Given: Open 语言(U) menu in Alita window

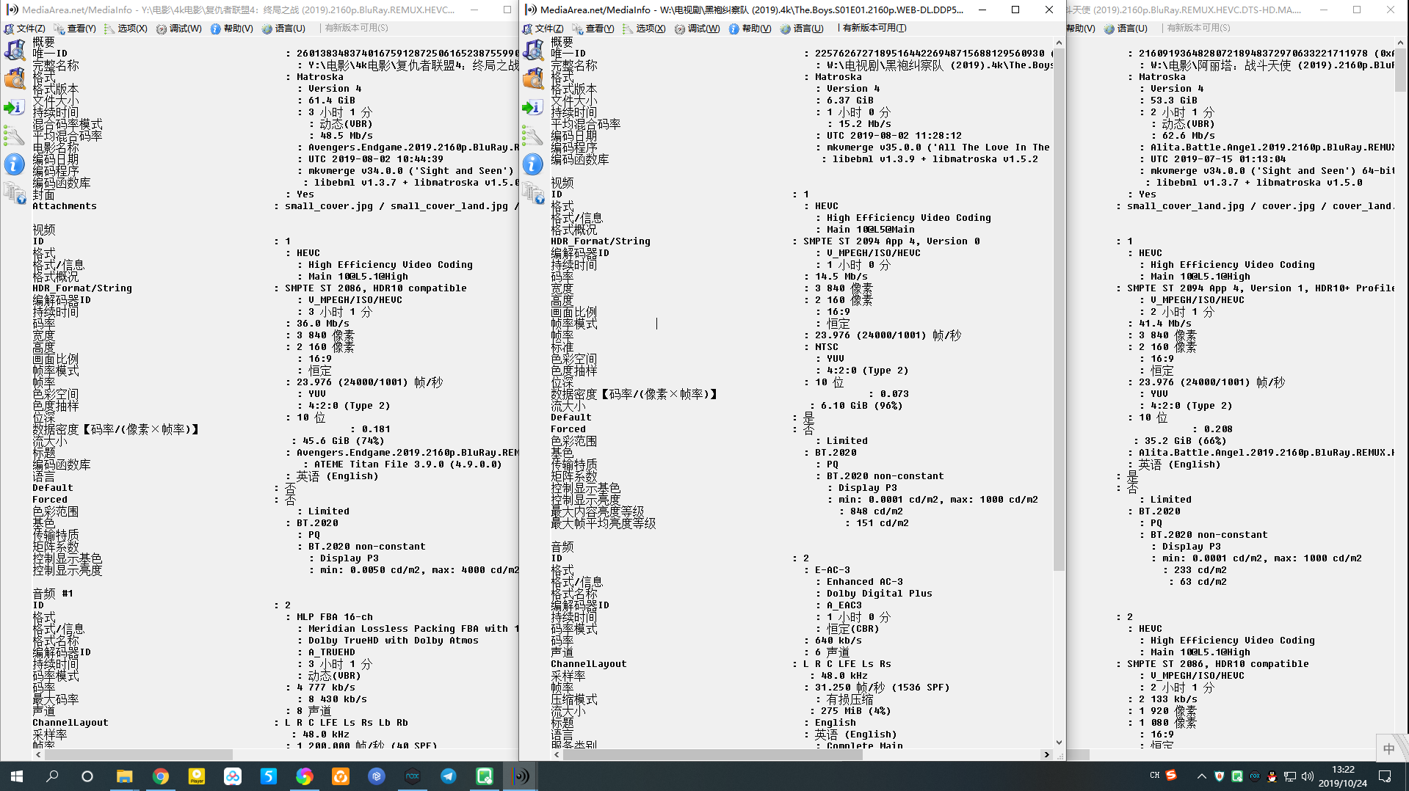Looking at the screenshot, I should click(1126, 29).
